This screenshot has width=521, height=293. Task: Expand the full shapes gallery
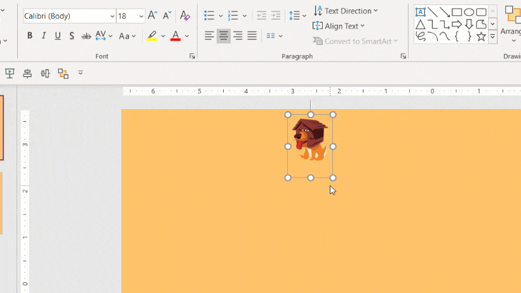coord(493,36)
